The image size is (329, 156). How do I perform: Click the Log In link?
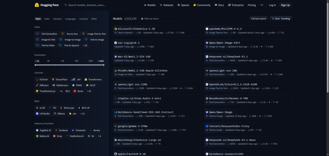(x=272, y=5)
